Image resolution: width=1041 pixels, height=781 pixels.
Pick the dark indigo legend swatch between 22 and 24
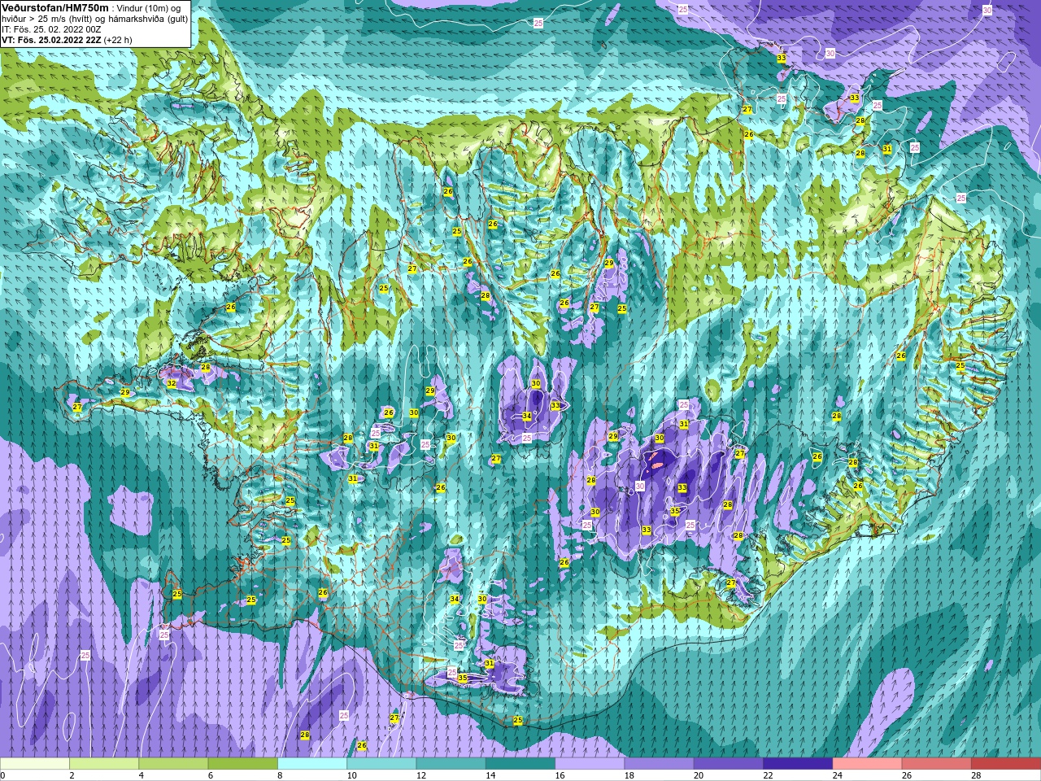[x=797, y=764]
